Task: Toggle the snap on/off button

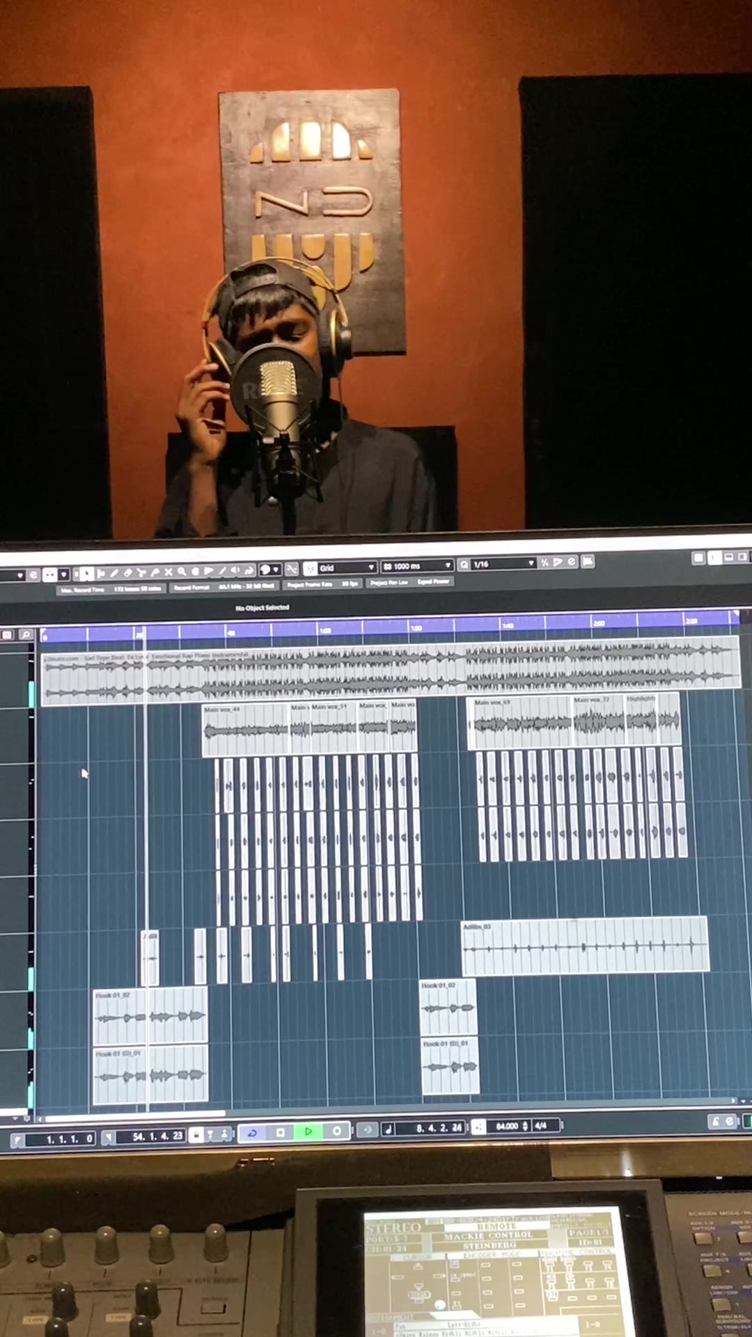Action: click(292, 569)
